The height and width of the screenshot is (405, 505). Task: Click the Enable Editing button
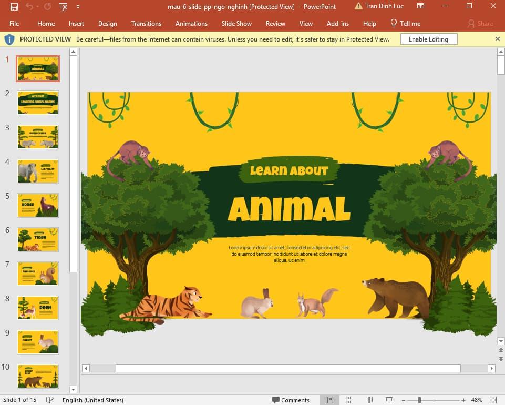pos(429,39)
